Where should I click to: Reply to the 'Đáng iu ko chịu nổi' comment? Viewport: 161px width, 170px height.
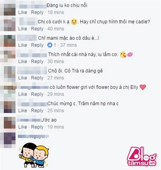37,12
